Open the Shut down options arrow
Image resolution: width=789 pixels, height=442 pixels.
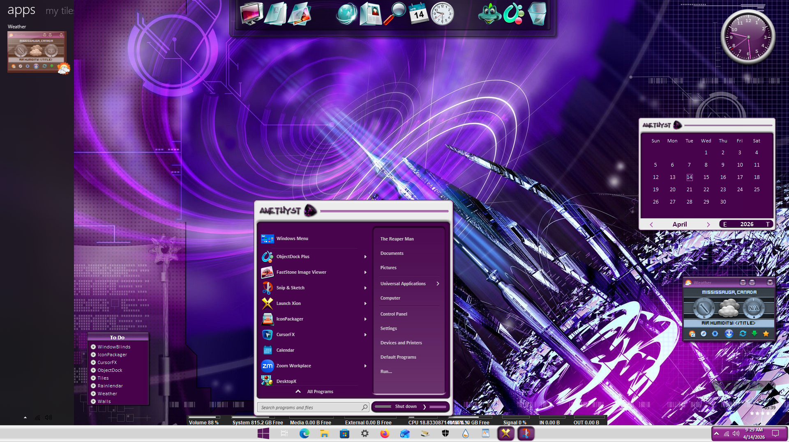tap(424, 407)
